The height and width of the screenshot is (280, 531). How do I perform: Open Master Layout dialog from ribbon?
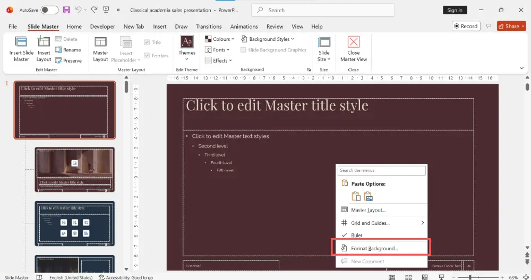point(100,49)
